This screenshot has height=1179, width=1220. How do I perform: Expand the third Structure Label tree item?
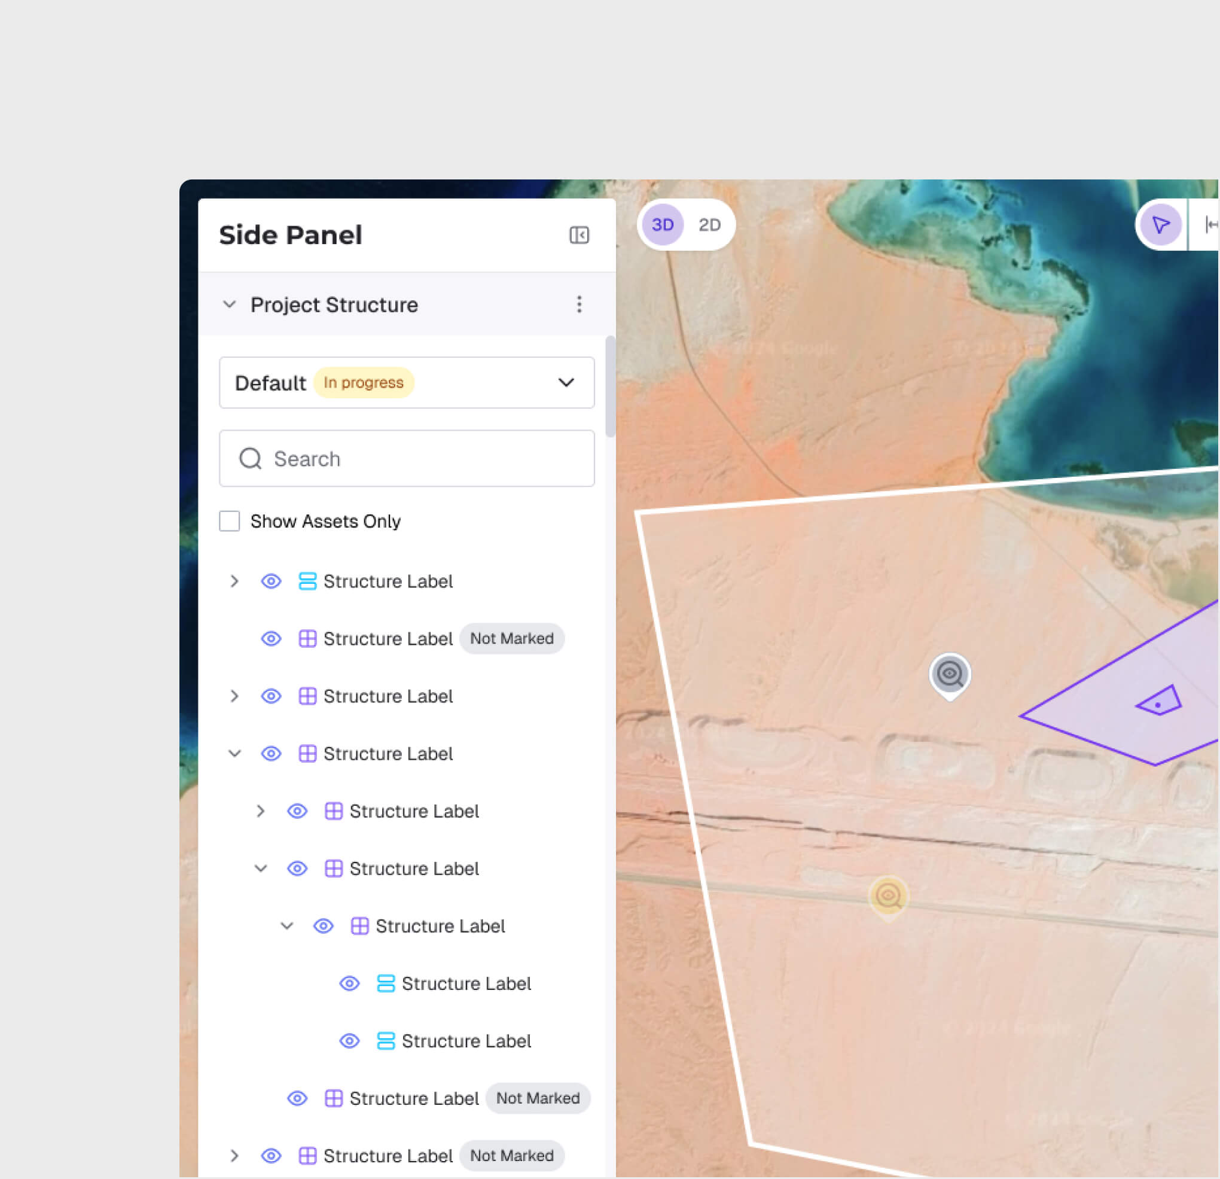234,696
